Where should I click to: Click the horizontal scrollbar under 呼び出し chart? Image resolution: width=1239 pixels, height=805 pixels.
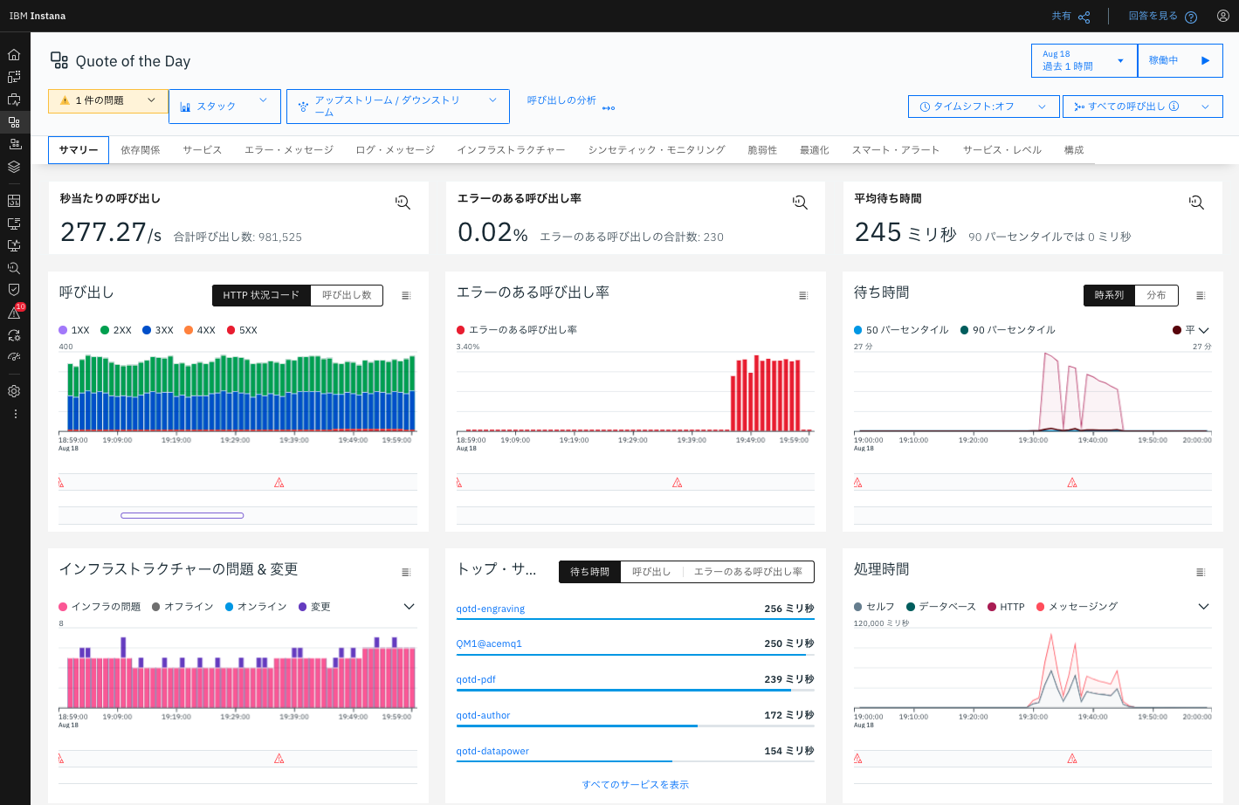click(182, 515)
